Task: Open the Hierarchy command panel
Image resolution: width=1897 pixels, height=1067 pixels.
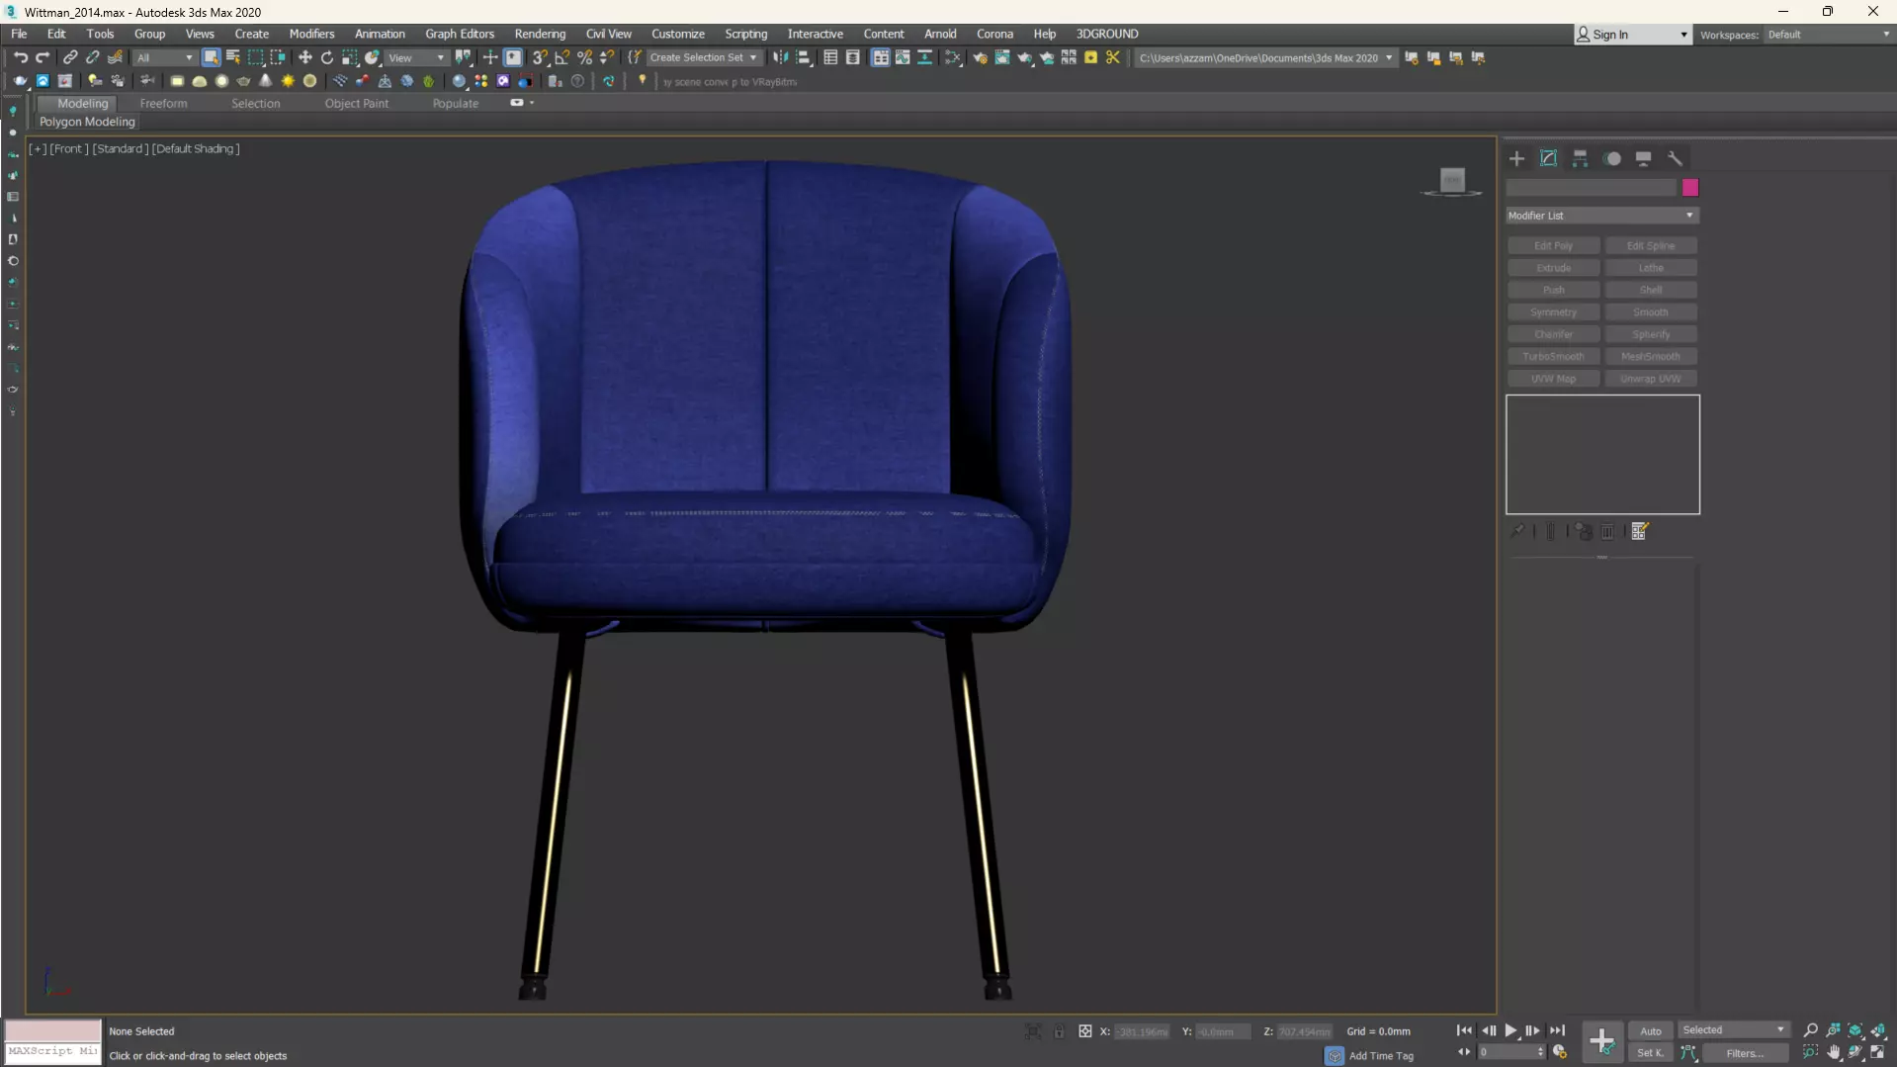Action: tap(1580, 158)
